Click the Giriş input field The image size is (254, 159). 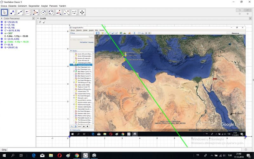pyautogui.click(x=124, y=149)
